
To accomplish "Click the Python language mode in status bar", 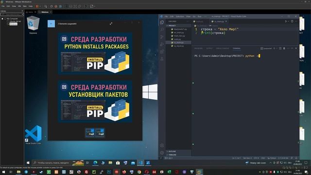I will pos(273,158).
